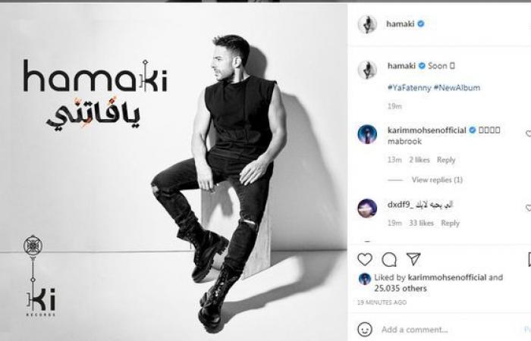Click the karimmohsenofficial commenter avatar
This screenshot has width=531, height=341.
click(367, 134)
